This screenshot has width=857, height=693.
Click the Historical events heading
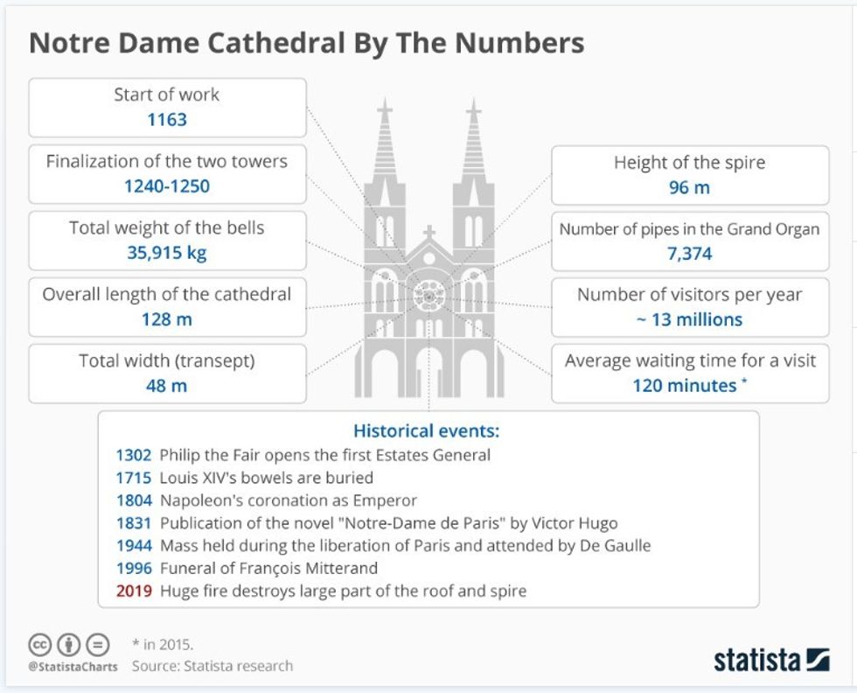(x=426, y=430)
